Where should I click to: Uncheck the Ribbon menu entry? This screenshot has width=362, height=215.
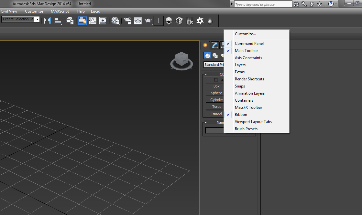[241, 115]
